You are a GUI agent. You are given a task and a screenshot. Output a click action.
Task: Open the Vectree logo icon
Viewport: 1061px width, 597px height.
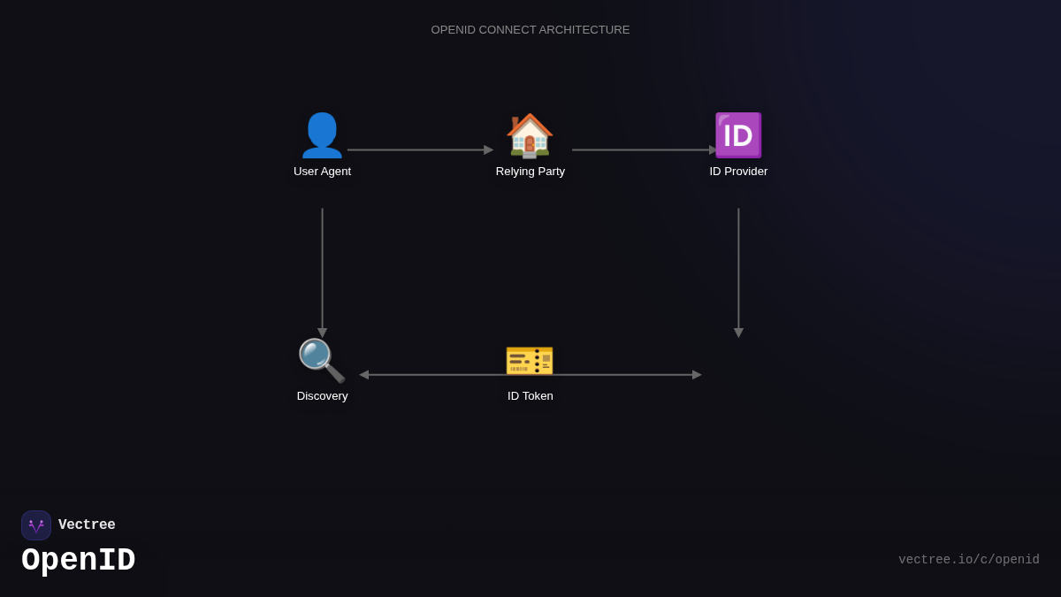[x=36, y=524]
